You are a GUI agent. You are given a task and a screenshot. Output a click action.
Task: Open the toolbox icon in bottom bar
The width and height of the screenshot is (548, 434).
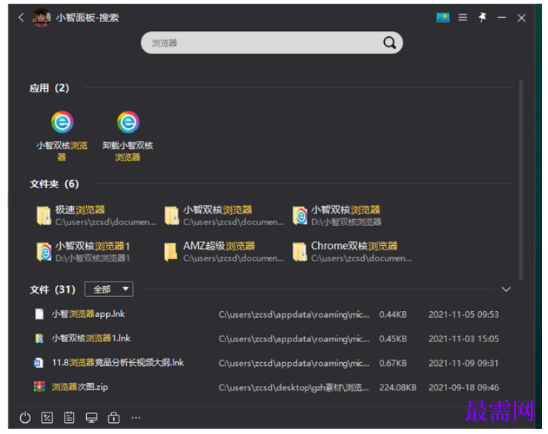113,418
